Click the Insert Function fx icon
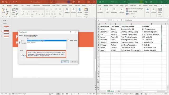169x95 pixels. pos(121,20)
